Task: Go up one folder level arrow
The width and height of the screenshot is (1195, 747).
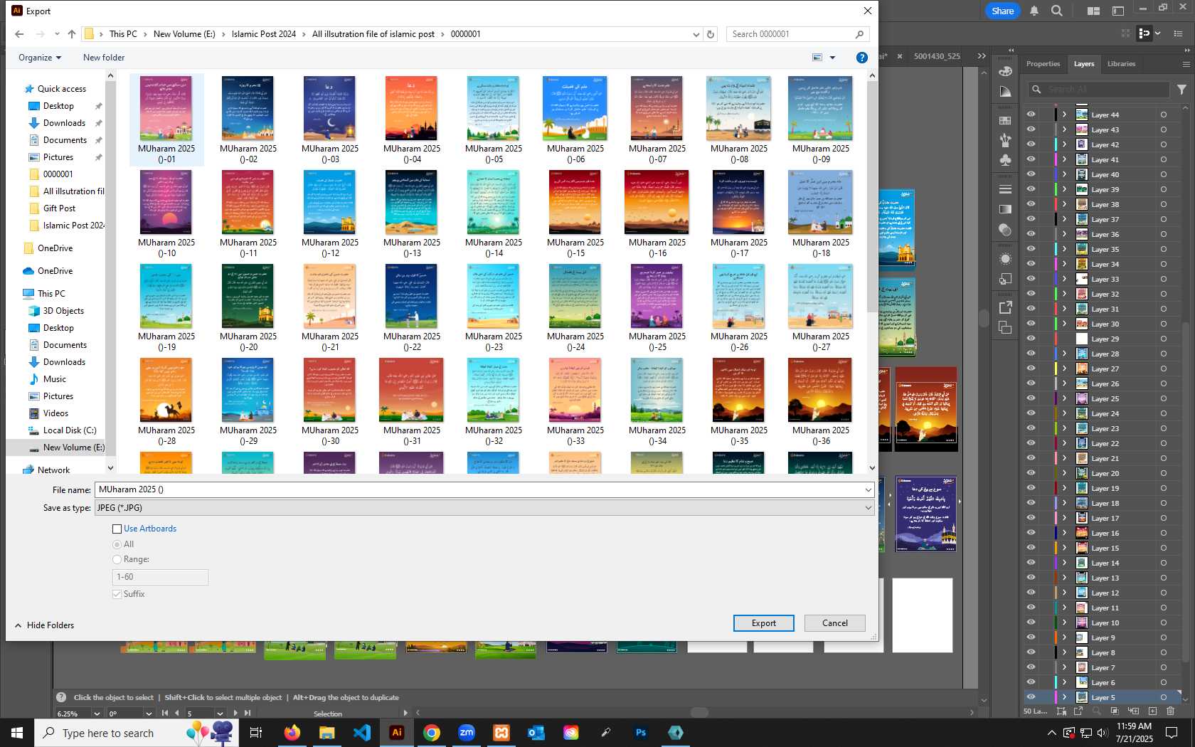Action: 72,34
